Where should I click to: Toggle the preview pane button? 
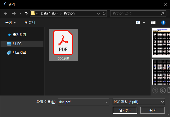153,23
